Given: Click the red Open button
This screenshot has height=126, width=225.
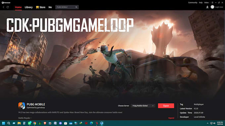Looking at the screenshot, I should coord(166,106).
